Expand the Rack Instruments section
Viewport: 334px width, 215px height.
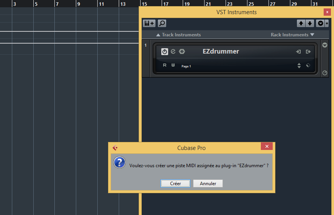[293, 35]
